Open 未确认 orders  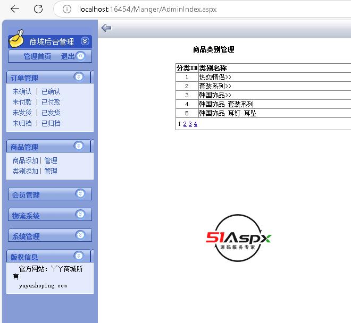(22, 91)
